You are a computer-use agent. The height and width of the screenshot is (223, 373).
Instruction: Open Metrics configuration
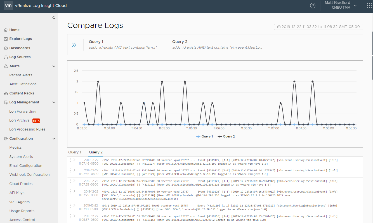click(x=15, y=148)
